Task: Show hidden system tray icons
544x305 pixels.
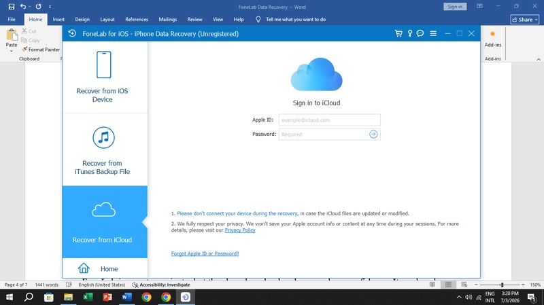Action: 459,297
